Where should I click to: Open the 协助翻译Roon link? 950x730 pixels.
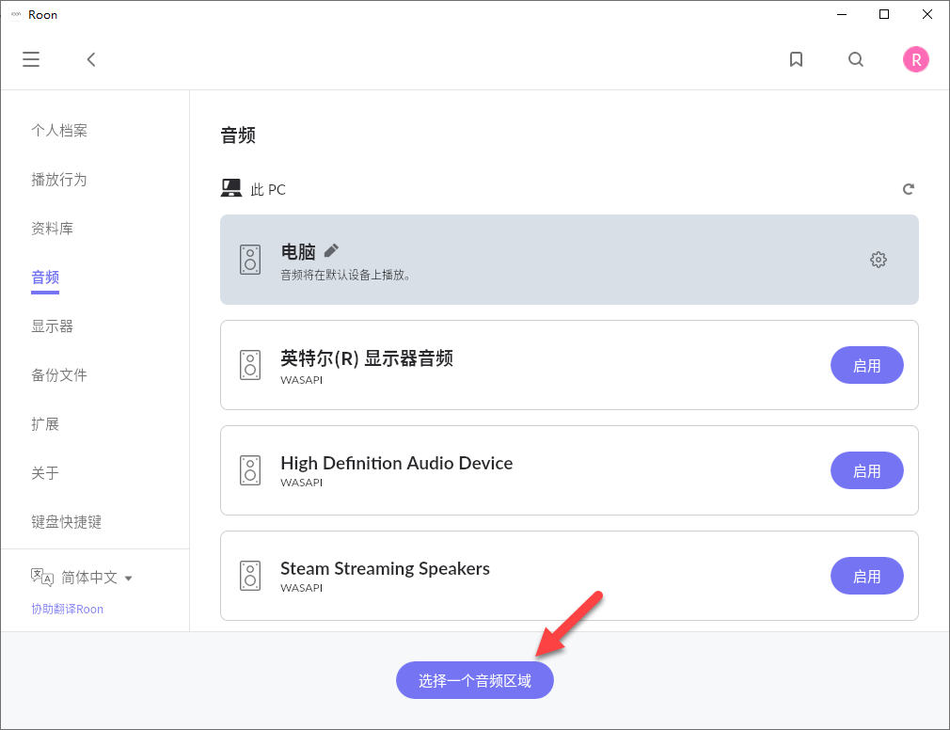tap(67, 609)
